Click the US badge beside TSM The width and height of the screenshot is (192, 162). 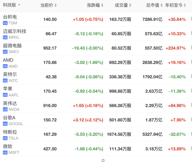pyautogui.click(x=5, y=23)
